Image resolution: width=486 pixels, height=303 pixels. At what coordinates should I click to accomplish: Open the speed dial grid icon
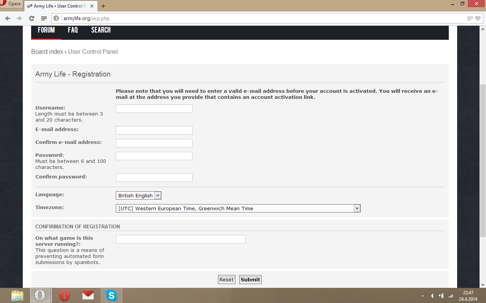click(44, 18)
